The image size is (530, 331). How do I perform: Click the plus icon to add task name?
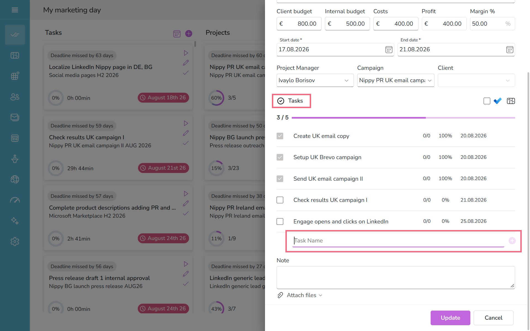coord(512,241)
